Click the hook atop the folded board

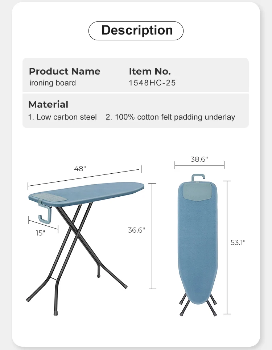197,178
